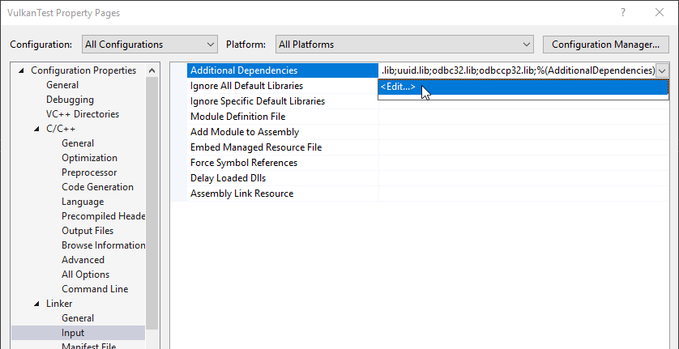Select Preprocessor under C/C++
The image size is (679, 349).
click(89, 172)
